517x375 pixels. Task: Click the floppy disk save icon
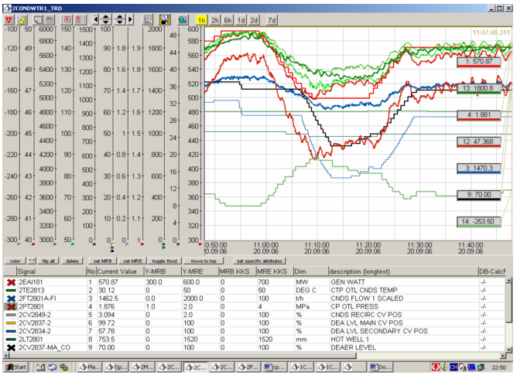(164, 19)
